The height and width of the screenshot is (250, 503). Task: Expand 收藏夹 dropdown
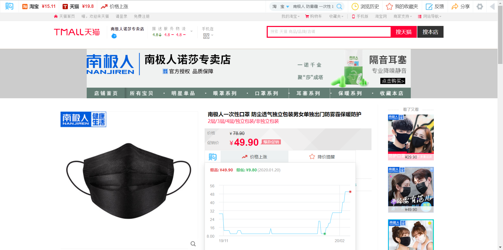[x=336, y=16]
